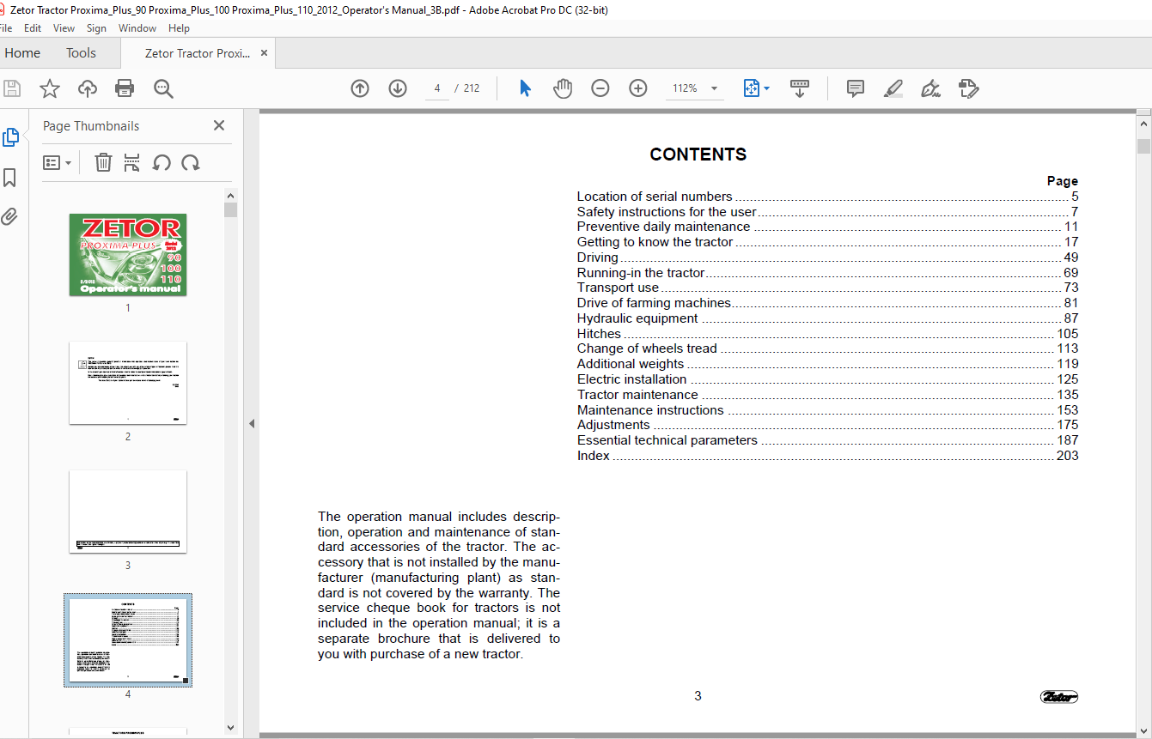1152x739 pixels.
Task: Click 'Change of wheels tread' entry
Action: click(x=827, y=348)
